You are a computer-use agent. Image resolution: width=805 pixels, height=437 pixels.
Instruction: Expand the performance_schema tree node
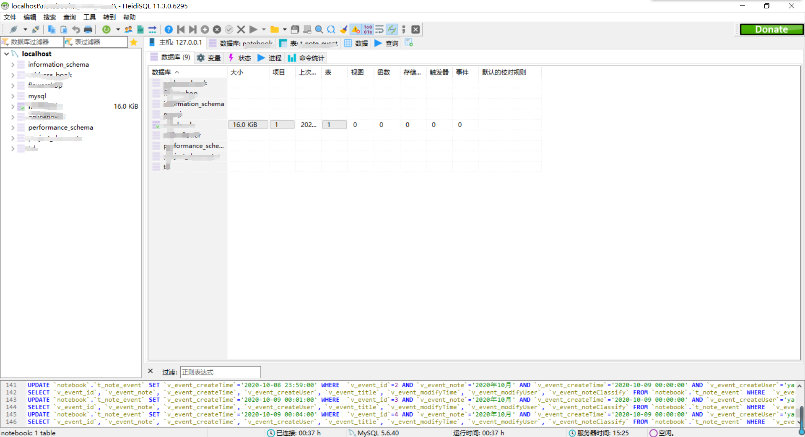click(x=13, y=127)
